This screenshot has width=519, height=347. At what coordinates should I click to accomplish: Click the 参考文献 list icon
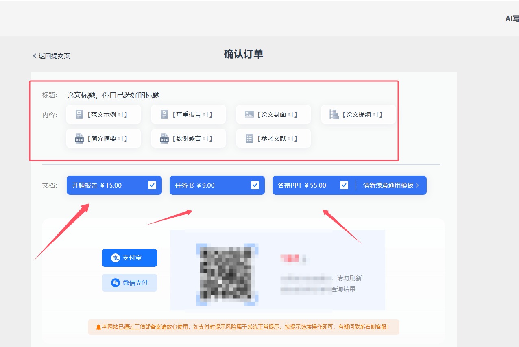249,139
